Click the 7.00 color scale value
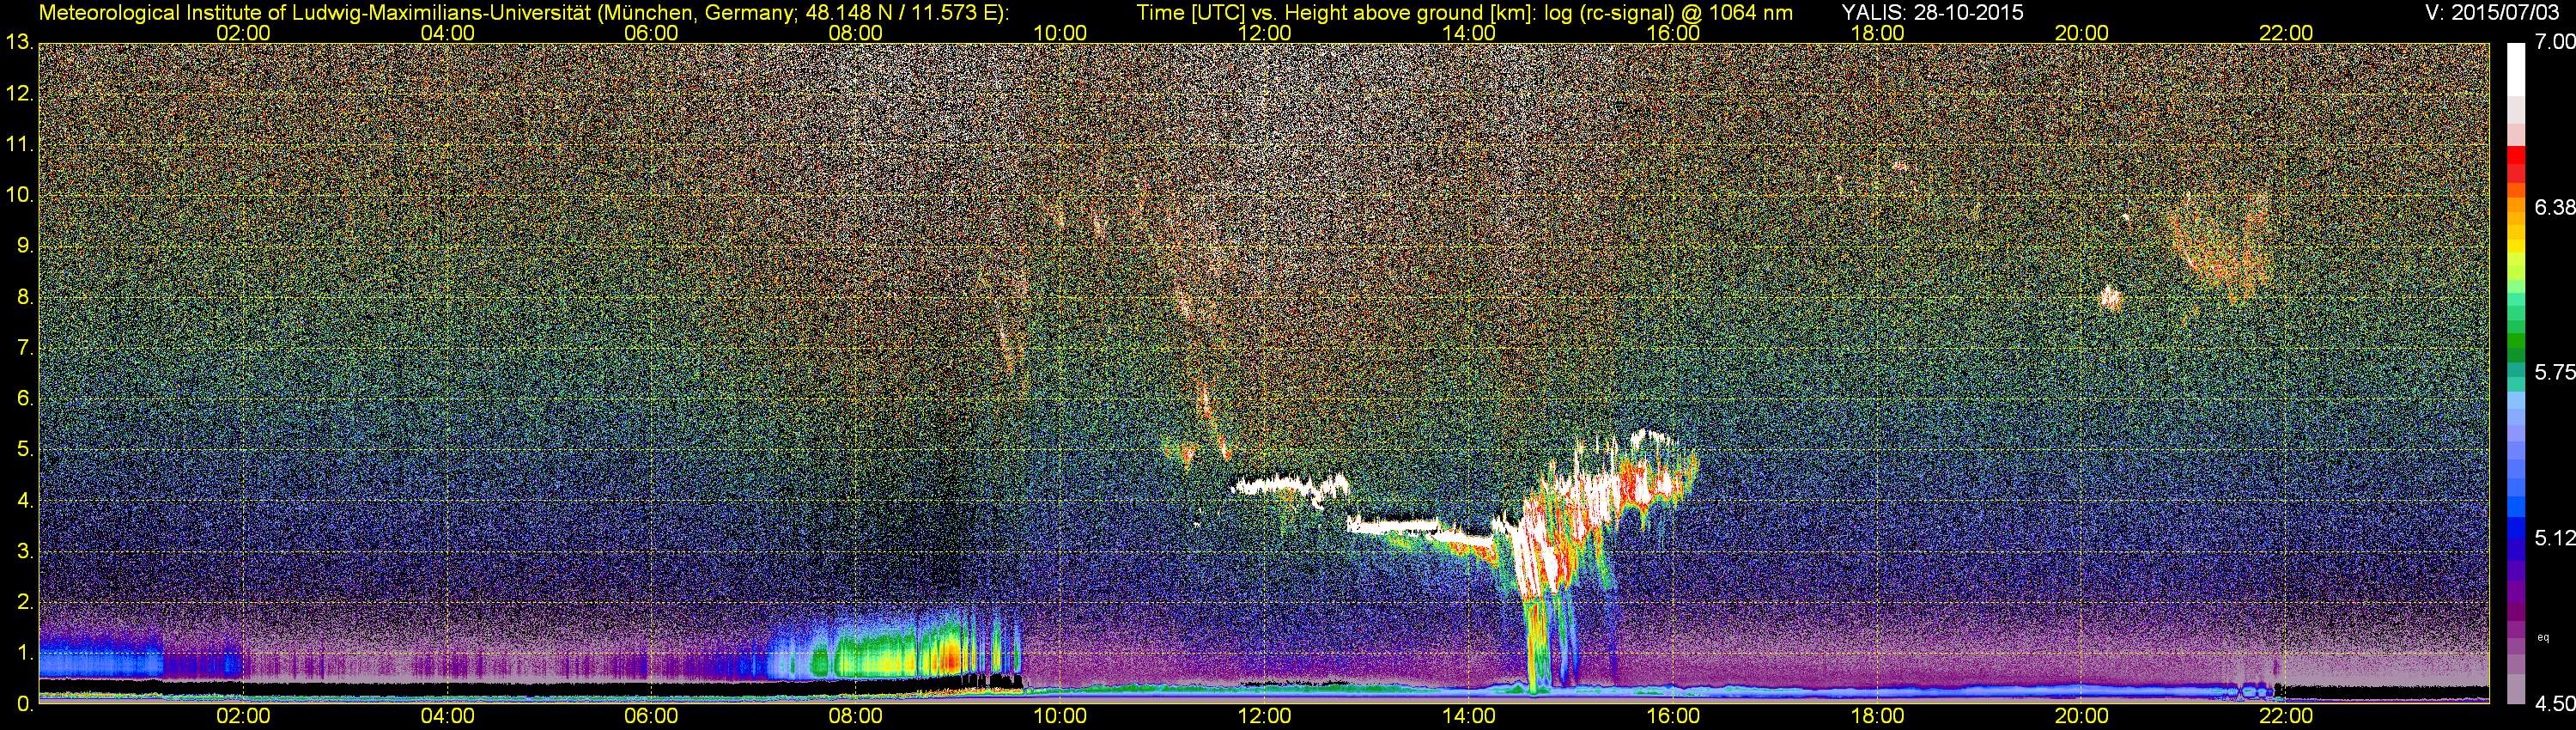This screenshot has height=730, width=2576. [x=2555, y=42]
